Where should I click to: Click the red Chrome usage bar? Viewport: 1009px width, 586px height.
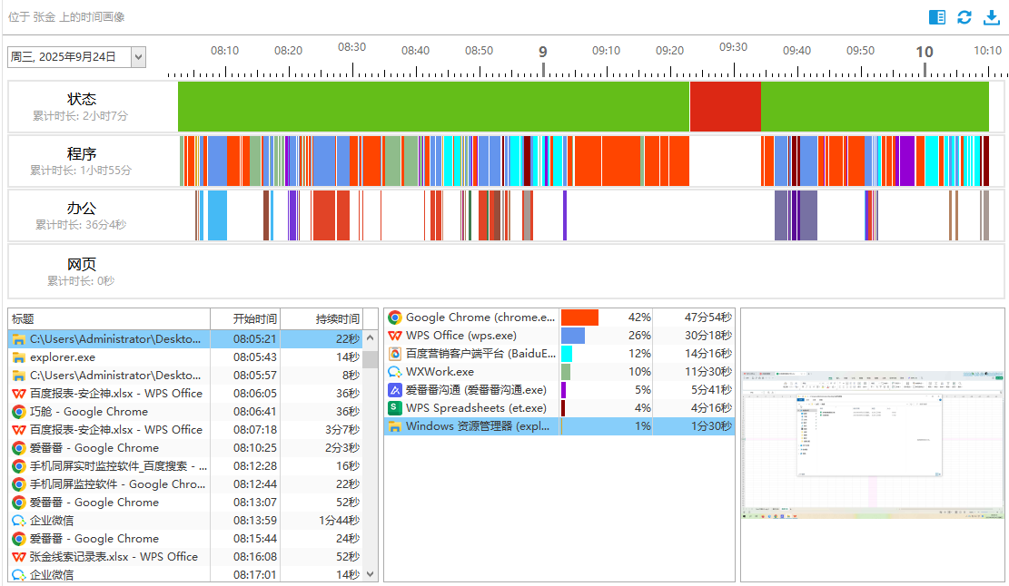(x=579, y=317)
